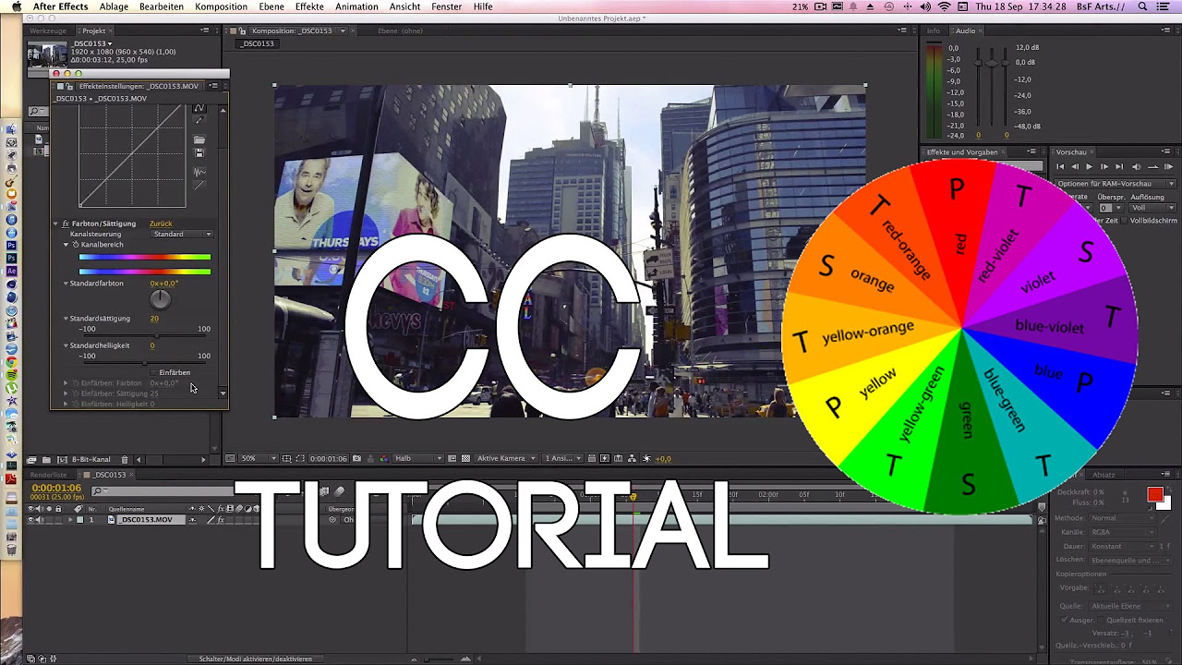Click the Standardhelligkeit slider

point(145,364)
